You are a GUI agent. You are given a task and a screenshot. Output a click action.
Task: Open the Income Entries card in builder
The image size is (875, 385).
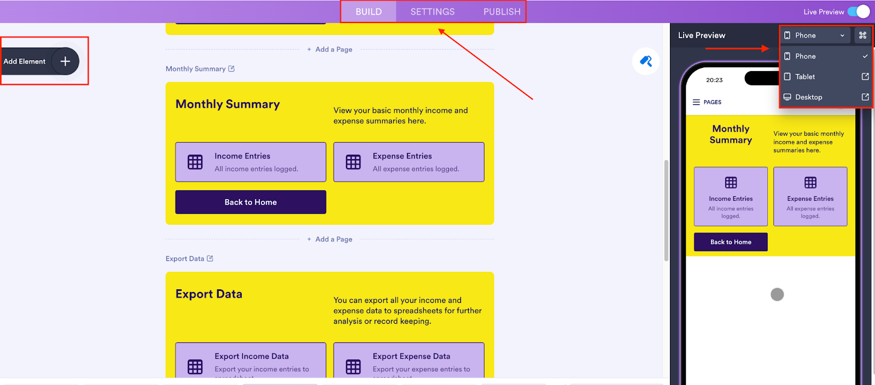[x=250, y=162]
